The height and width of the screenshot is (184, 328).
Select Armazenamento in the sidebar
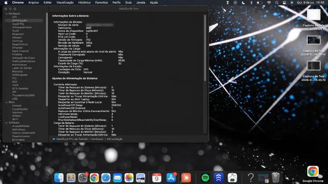click(22, 27)
